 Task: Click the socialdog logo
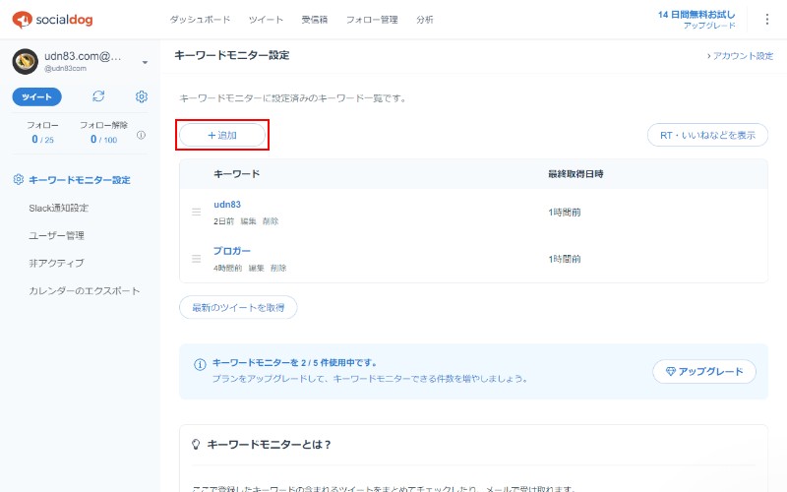pyautogui.click(x=52, y=20)
